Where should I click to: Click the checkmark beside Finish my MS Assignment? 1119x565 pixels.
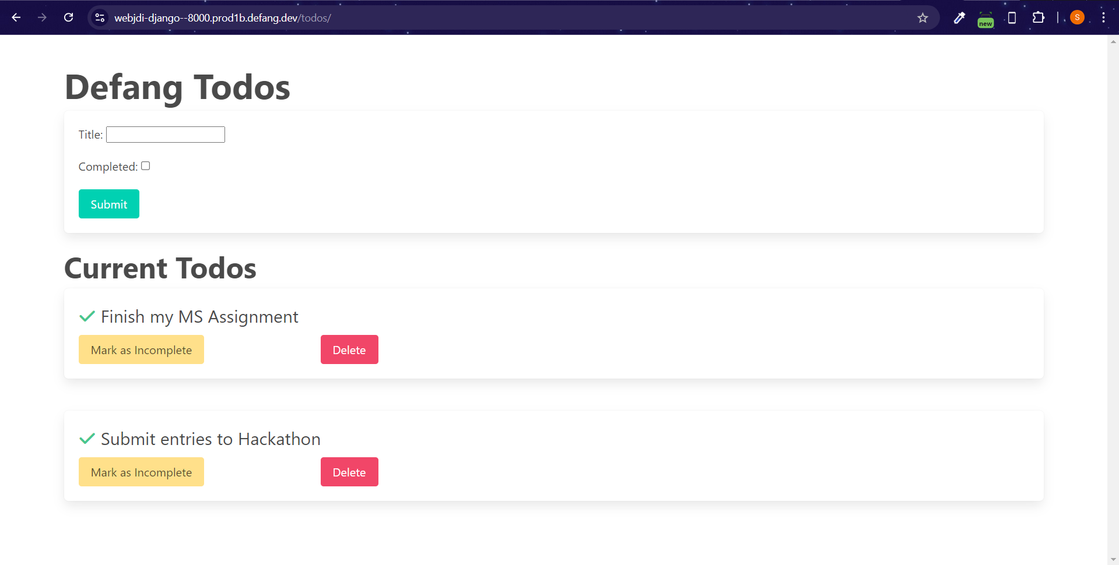pyautogui.click(x=86, y=316)
